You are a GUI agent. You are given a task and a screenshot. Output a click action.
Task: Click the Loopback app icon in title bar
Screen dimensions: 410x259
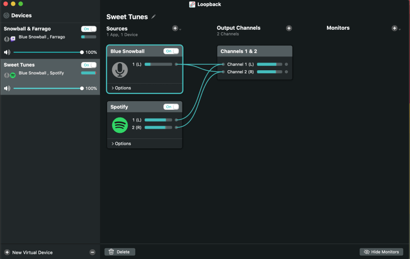tap(192, 5)
